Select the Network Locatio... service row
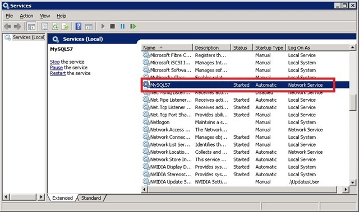 [246, 152]
